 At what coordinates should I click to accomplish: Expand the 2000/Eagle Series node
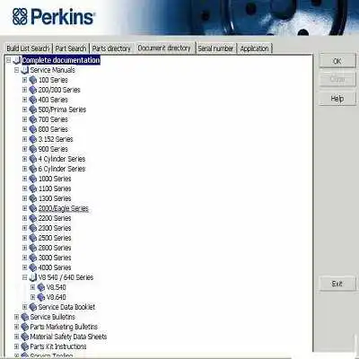tap(25, 208)
